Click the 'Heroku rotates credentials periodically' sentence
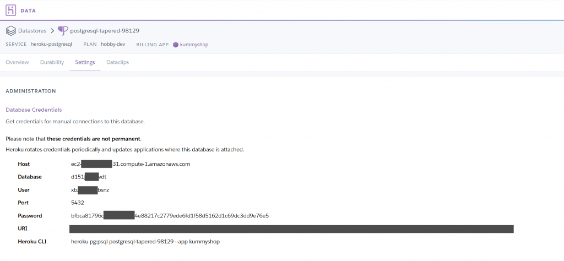This screenshot has height=261, width=564. point(125,149)
